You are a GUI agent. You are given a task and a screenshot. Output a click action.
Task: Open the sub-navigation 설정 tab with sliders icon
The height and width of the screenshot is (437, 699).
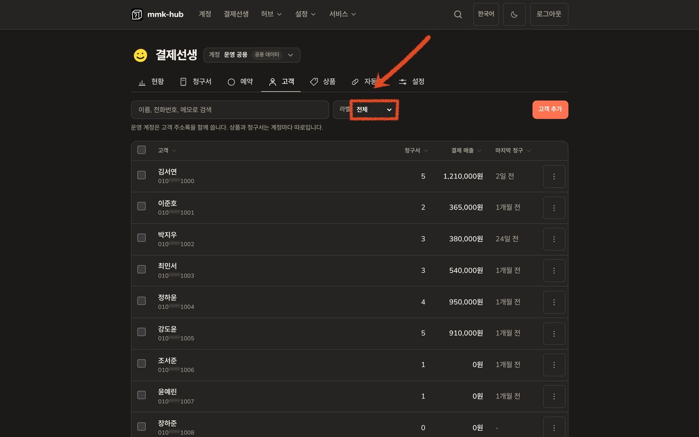[x=411, y=82]
